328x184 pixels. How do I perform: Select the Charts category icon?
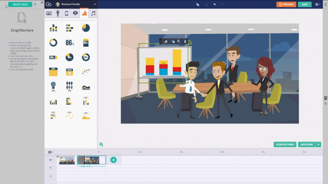(x=84, y=13)
